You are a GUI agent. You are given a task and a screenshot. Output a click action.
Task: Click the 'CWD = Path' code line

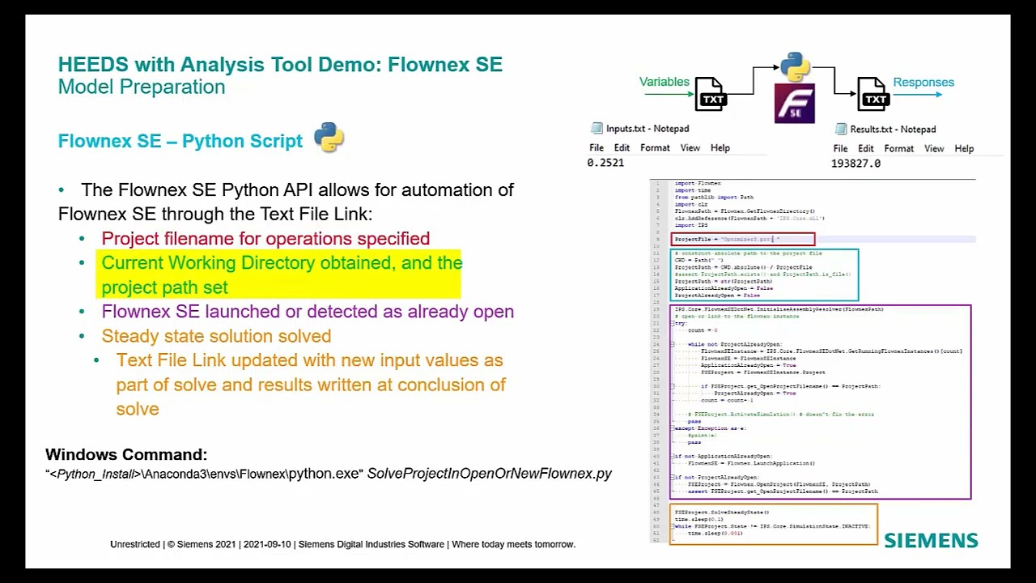tap(699, 260)
